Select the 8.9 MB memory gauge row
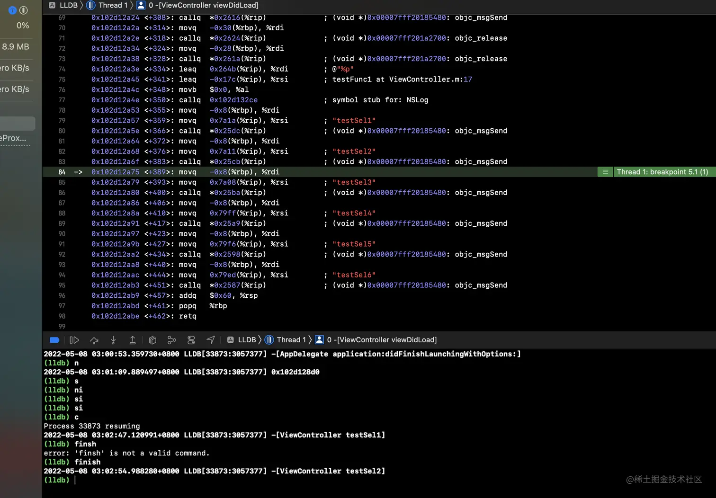716x498 pixels. [x=16, y=46]
